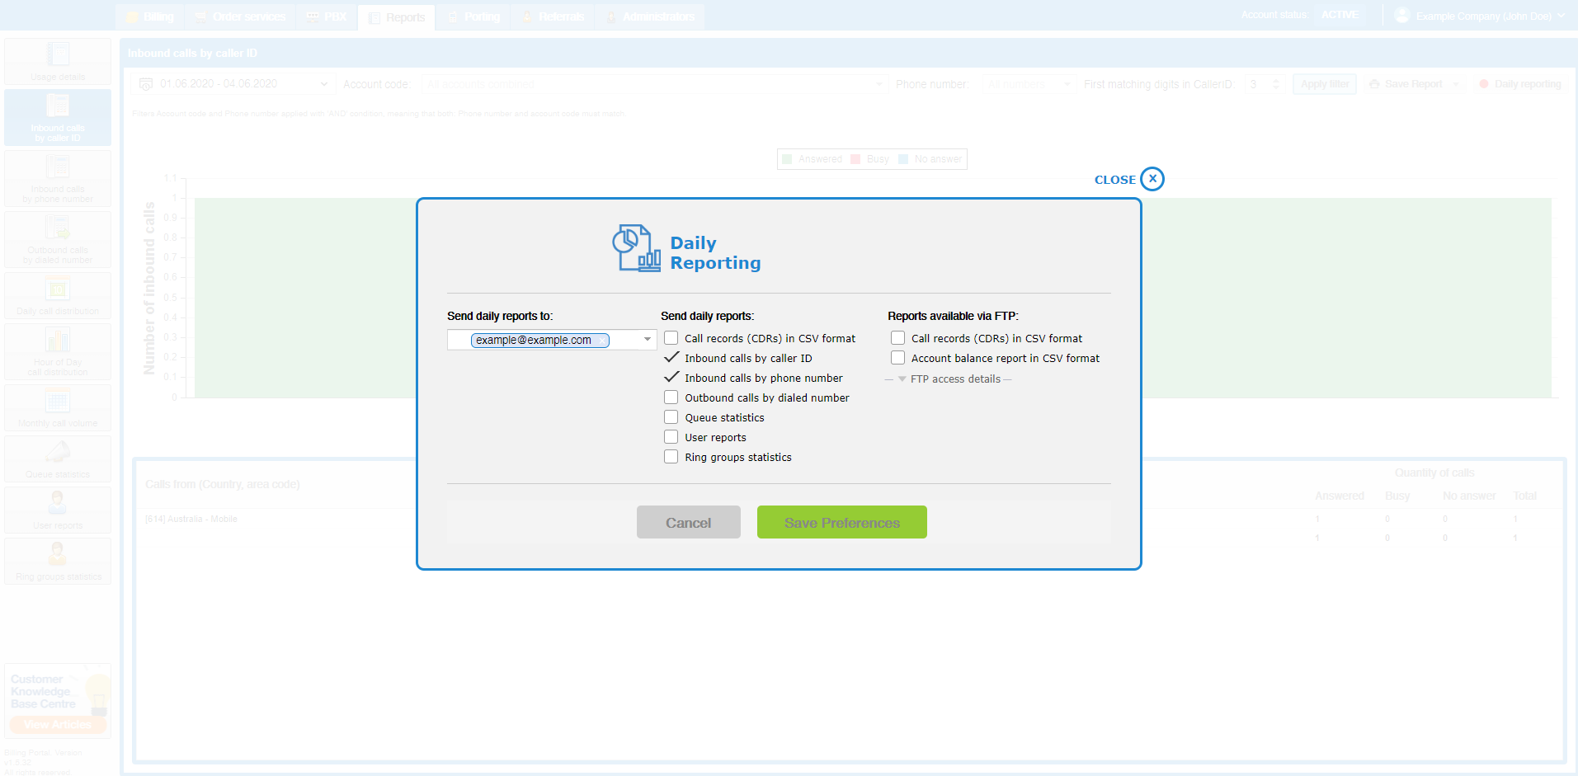The width and height of the screenshot is (1578, 776).
Task: Open the Example Company account menu
Action: 1482,16
